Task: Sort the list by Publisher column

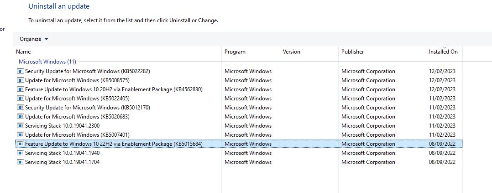Action: [382, 52]
